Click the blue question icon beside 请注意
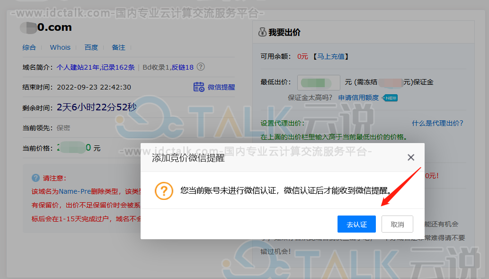The height and width of the screenshot is (279, 489). (36, 178)
